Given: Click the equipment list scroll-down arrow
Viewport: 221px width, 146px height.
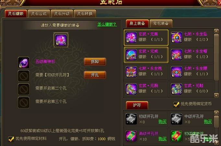Looking at the screenshot, I should click(x=216, y=95).
